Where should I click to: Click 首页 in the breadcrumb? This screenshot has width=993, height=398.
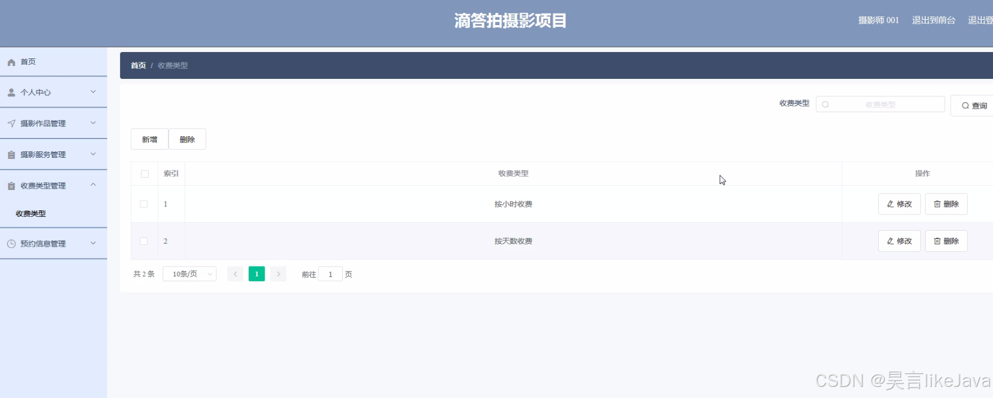[x=138, y=65]
